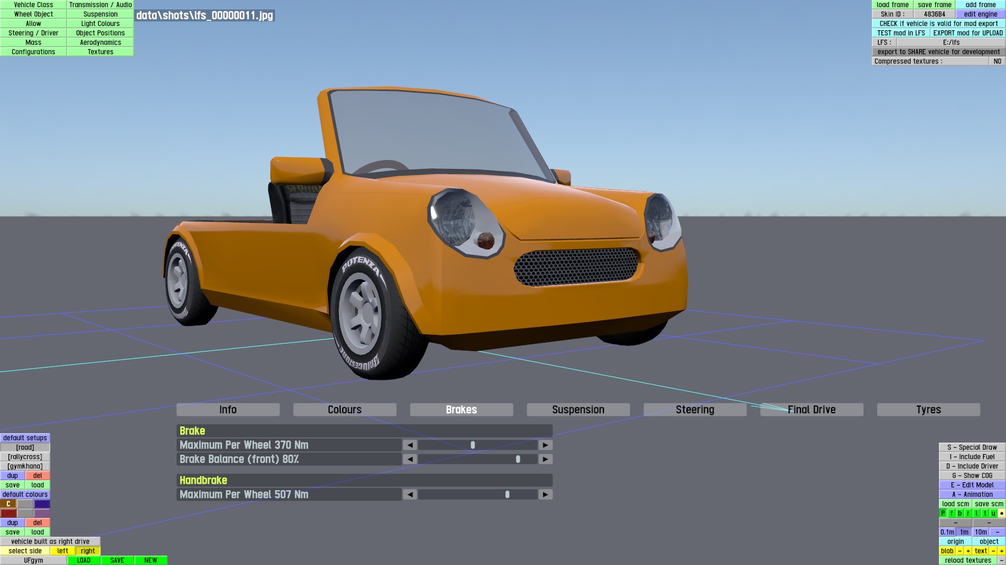Click the black dot view button
Viewport: 1006px width, 565px height.
(x=1001, y=513)
